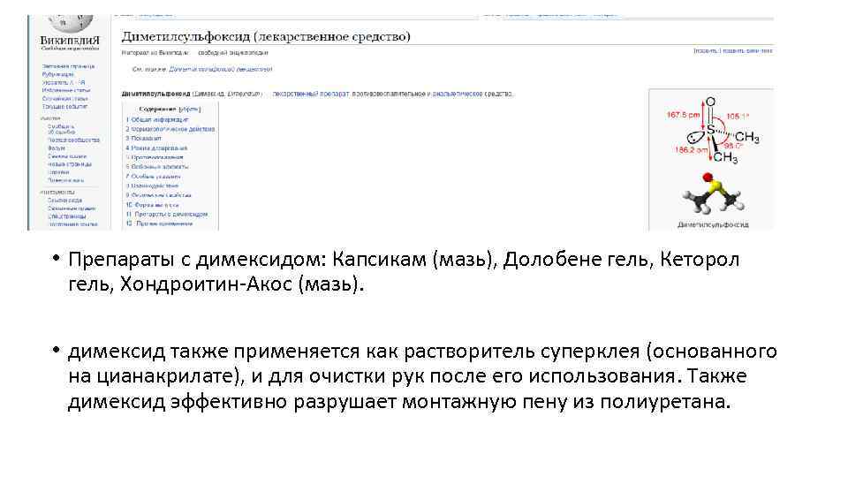The height and width of the screenshot is (477, 848).
Task: Hide contents via the [убрать] toggle
Action: [190, 110]
